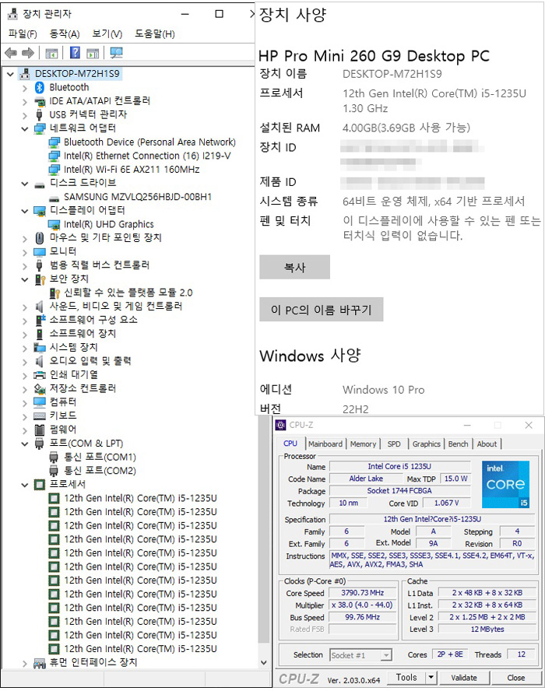Click the Windows 10 Pro edition text
The width and height of the screenshot is (545, 691).
(384, 390)
